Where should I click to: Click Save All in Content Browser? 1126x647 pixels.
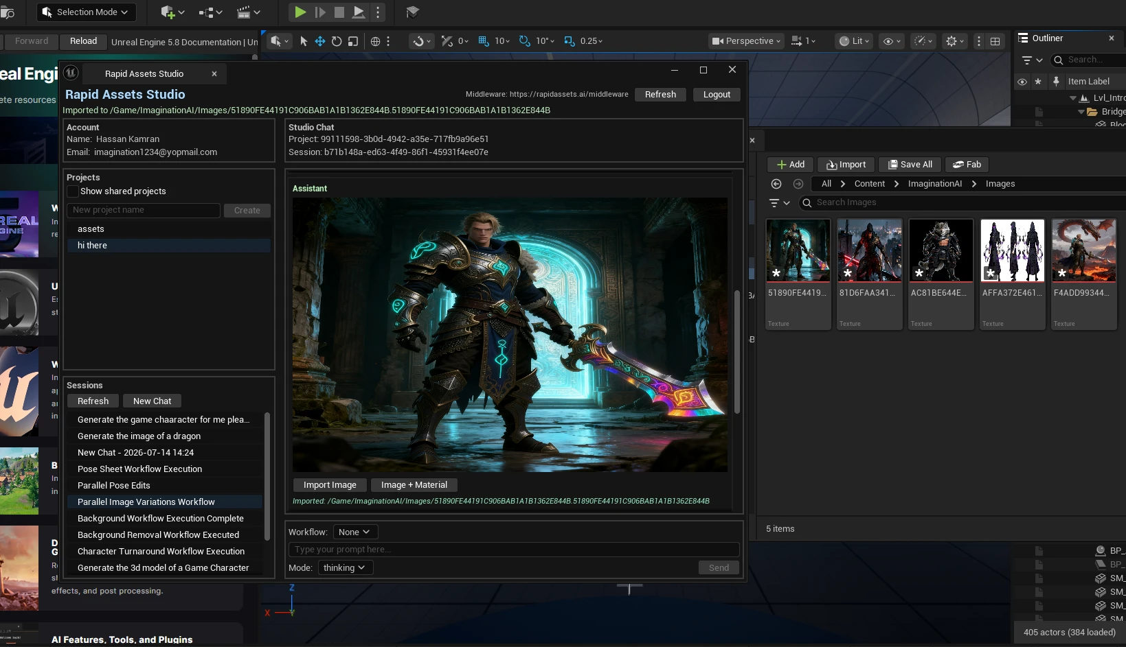pos(910,165)
